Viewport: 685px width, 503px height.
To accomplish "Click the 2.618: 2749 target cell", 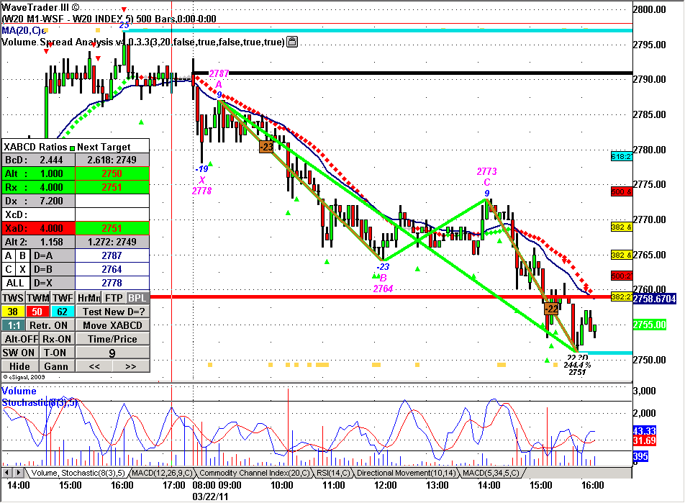I will (112, 160).
